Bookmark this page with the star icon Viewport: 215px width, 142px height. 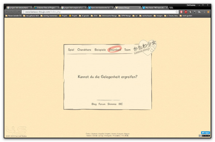(177, 12)
